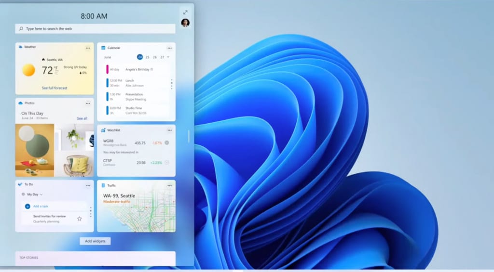Click the web search input field
The width and height of the screenshot is (494, 272).
pos(95,28)
